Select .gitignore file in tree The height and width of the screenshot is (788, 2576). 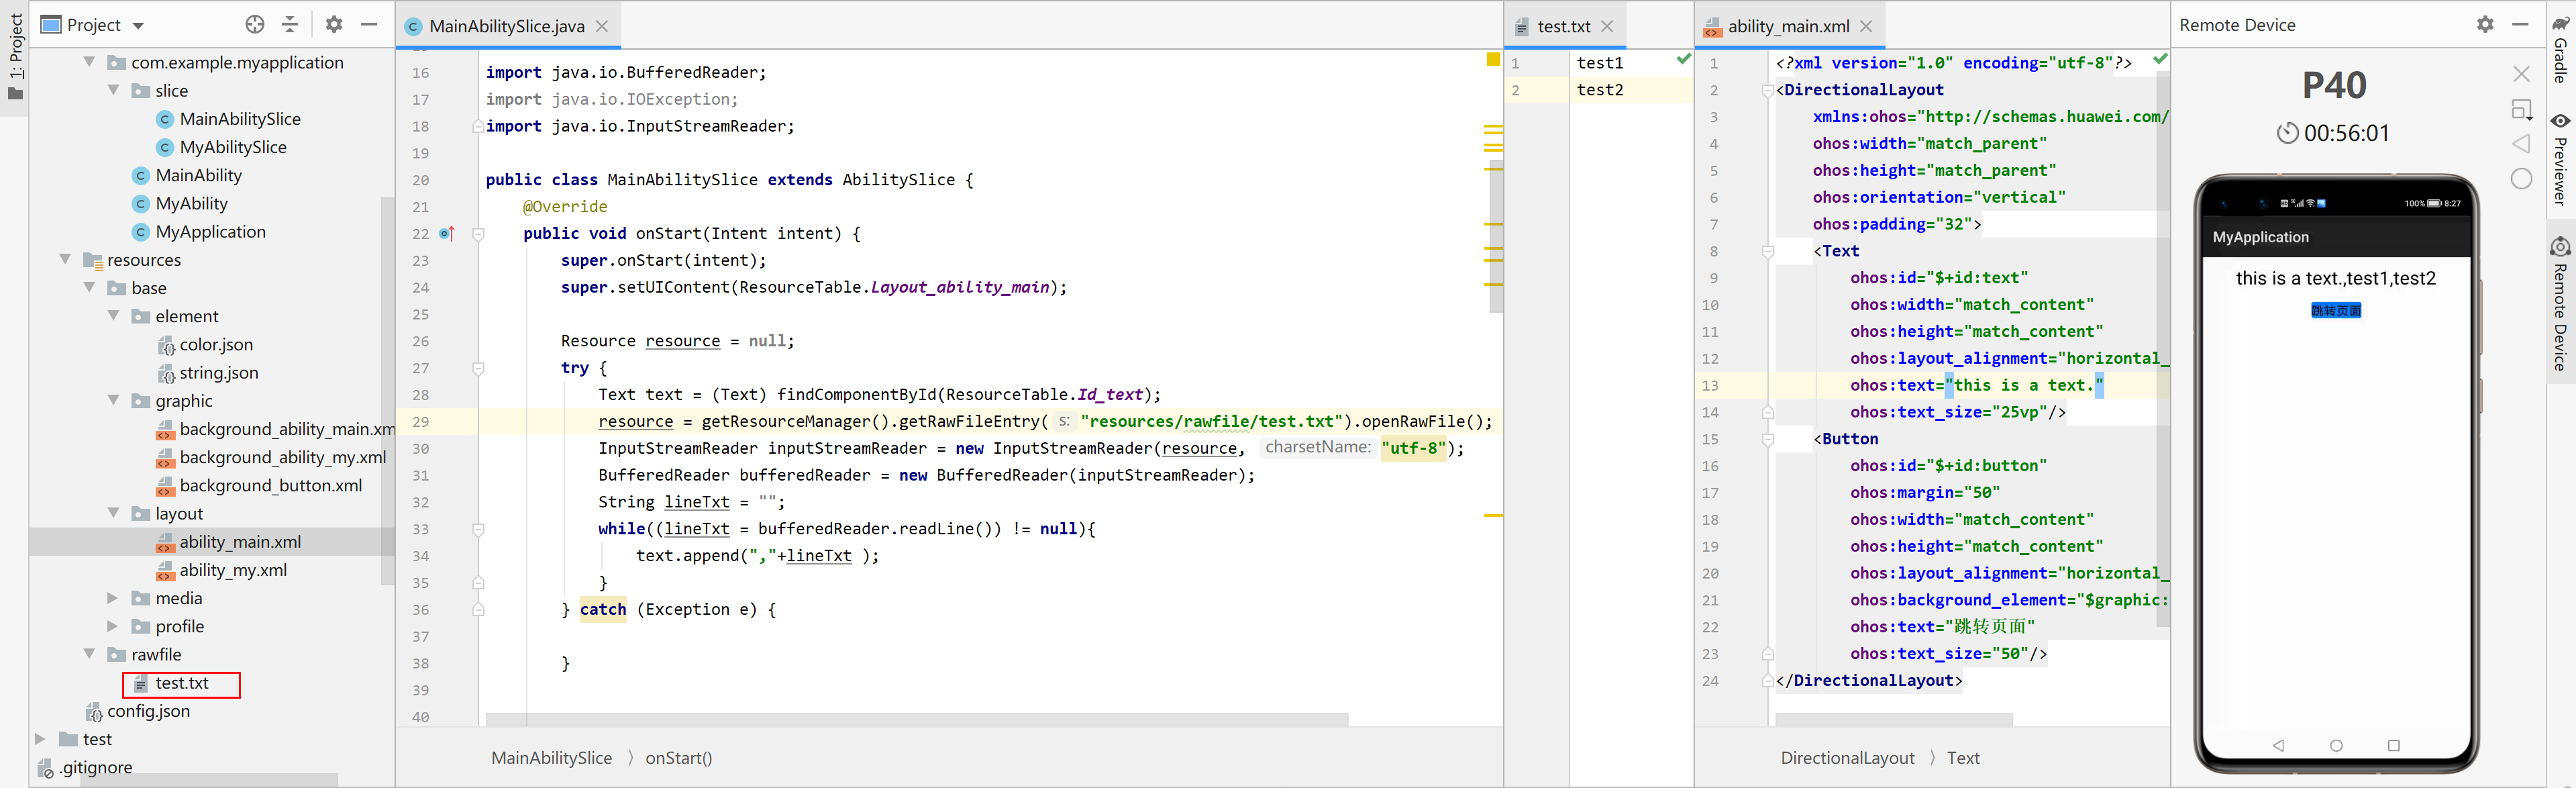(95, 767)
